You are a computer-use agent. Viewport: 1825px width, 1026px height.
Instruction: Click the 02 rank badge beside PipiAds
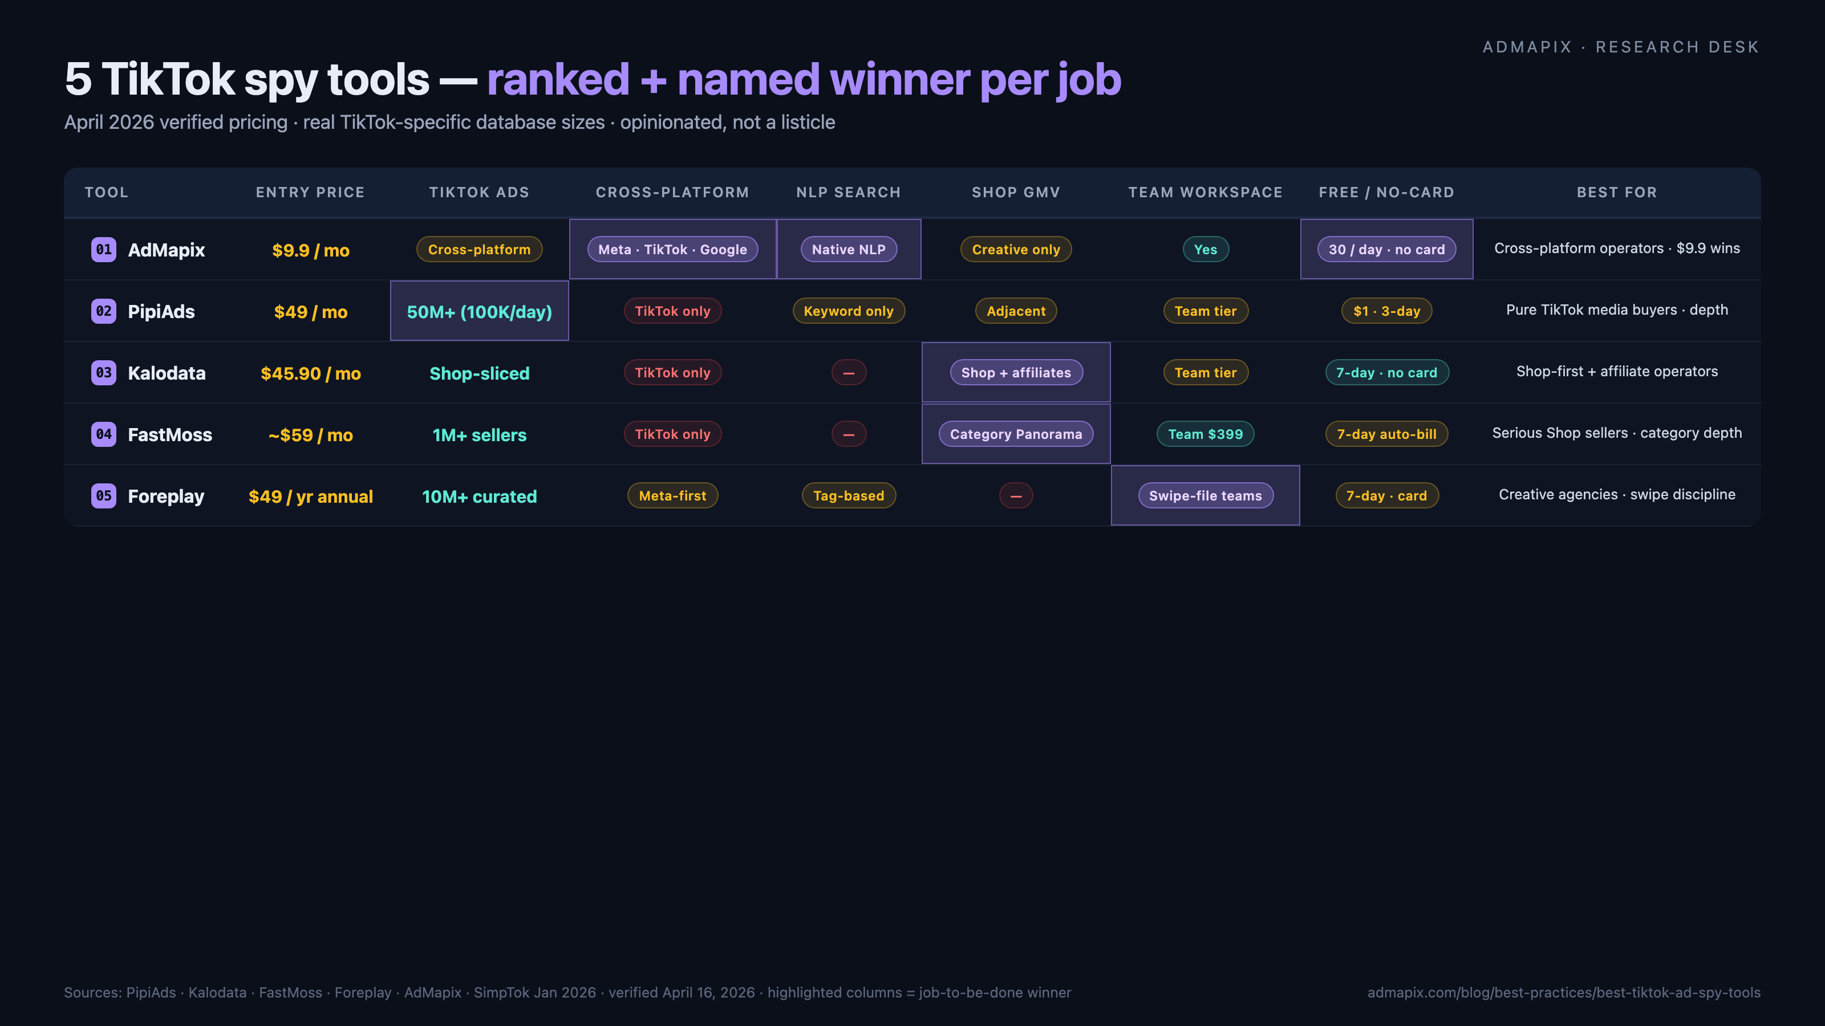coord(103,311)
